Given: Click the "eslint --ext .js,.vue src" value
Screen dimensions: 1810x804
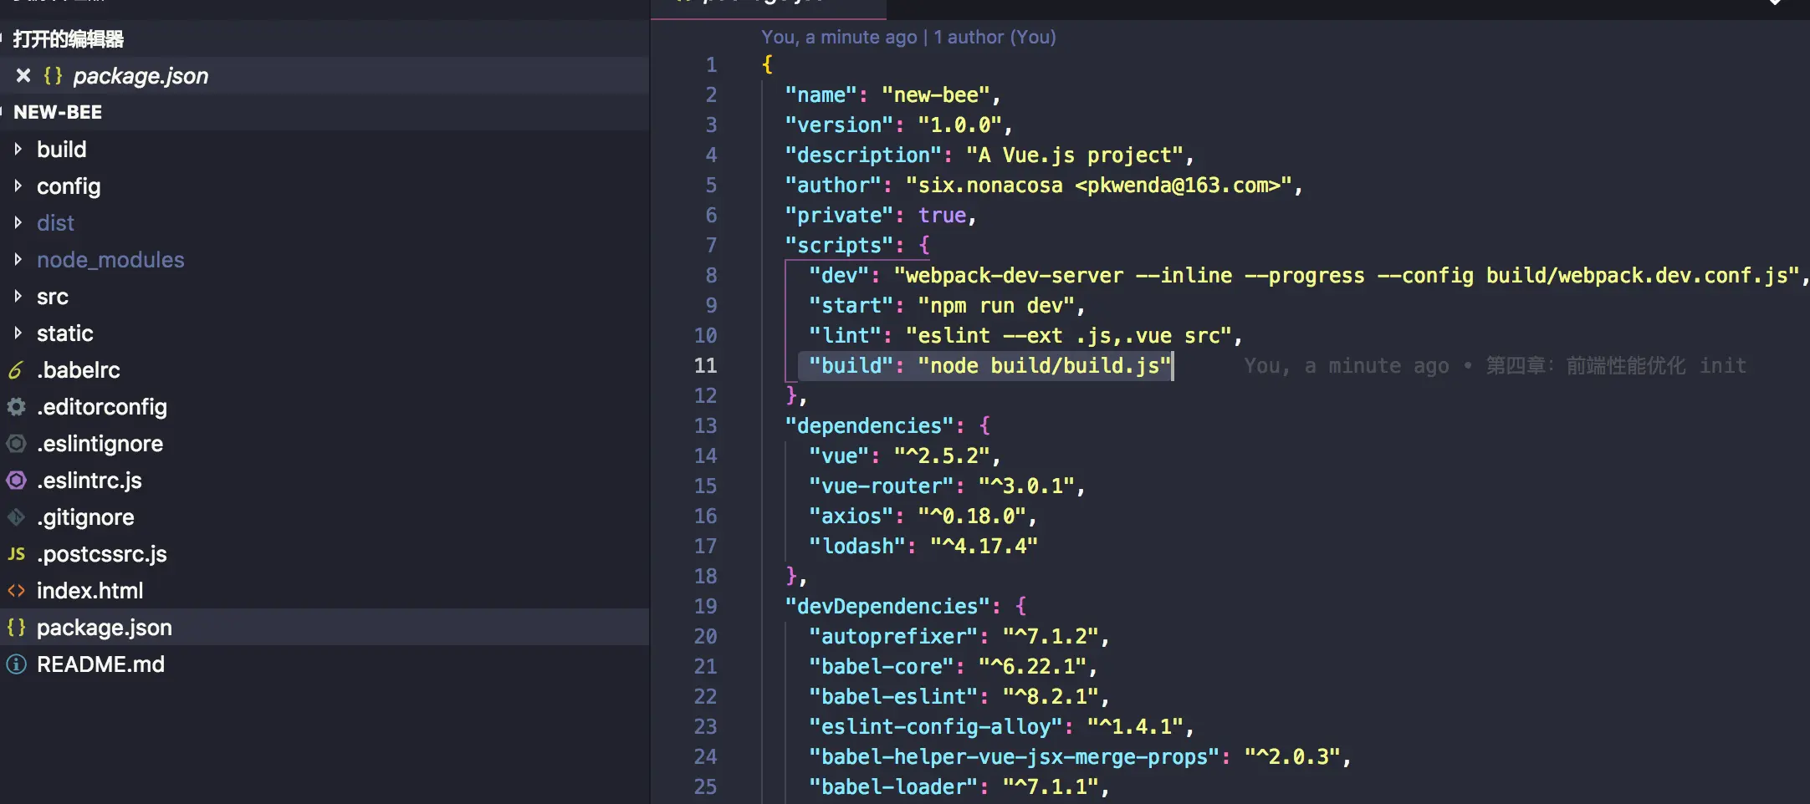Looking at the screenshot, I should point(1069,335).
